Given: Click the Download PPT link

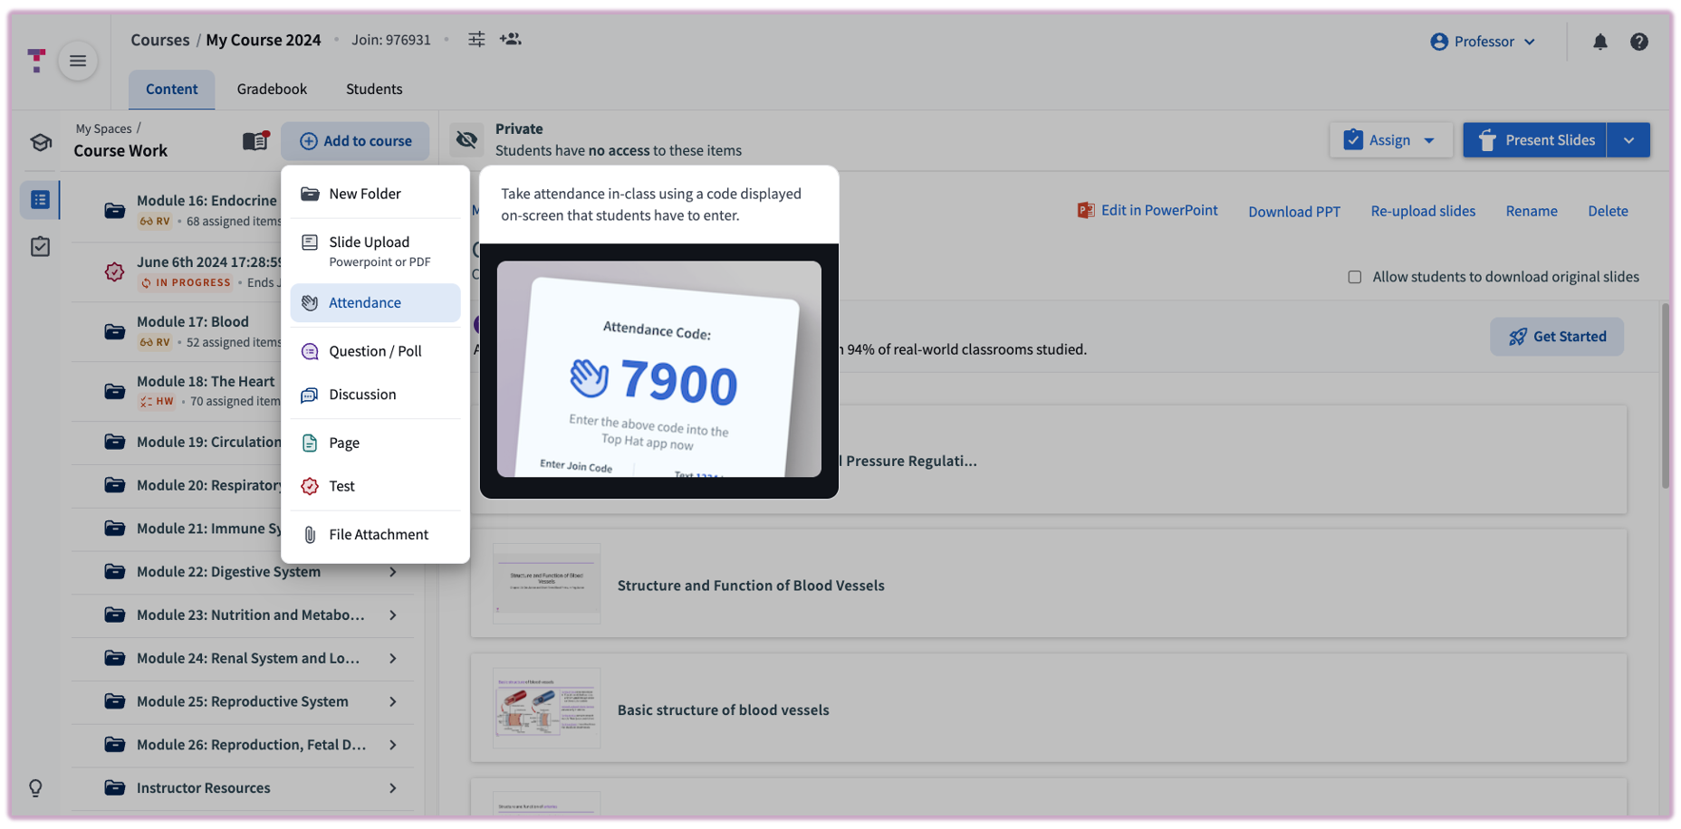Looking at the screenshot, I should click(x=1293, y=211).
